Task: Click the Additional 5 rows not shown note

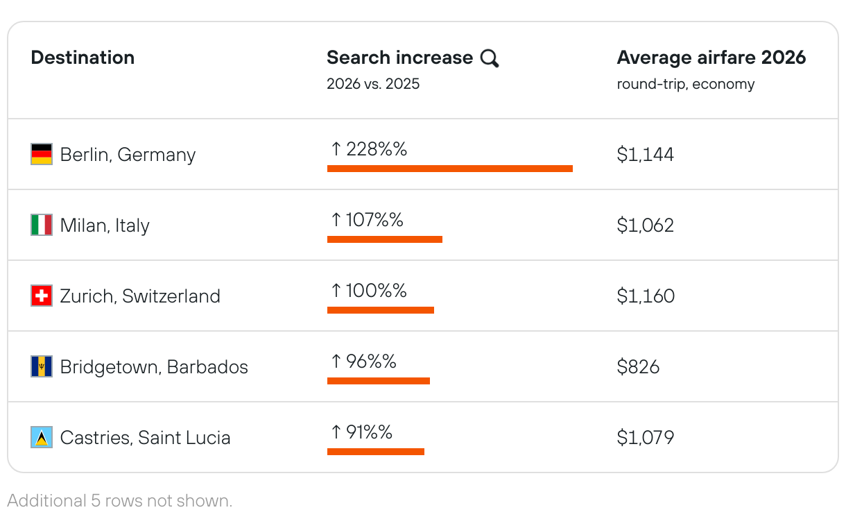Action: [120, 500]
